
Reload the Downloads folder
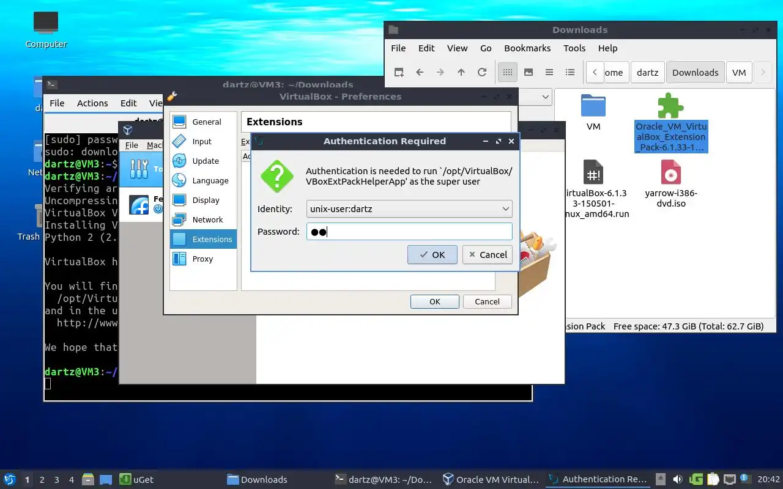pyautogui.click(x=482, y=72)
